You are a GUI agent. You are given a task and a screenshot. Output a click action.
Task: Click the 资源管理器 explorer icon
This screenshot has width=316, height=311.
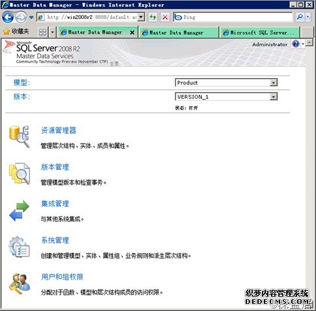(19, 137)
